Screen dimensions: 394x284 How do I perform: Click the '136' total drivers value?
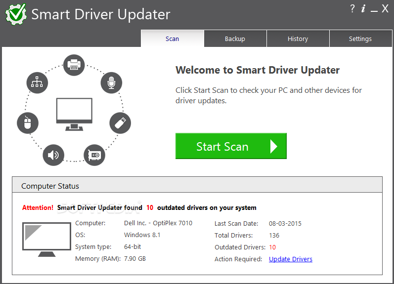click(x=274, y=235)
